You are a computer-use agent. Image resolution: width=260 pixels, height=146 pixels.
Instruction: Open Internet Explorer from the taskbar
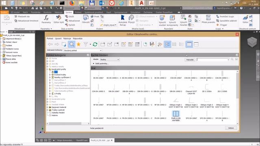point(121,3)
